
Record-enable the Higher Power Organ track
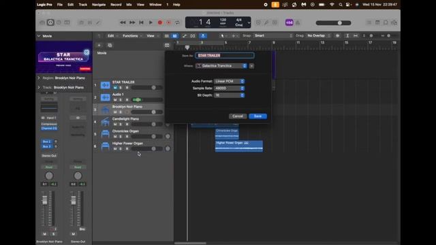[127, 148]
